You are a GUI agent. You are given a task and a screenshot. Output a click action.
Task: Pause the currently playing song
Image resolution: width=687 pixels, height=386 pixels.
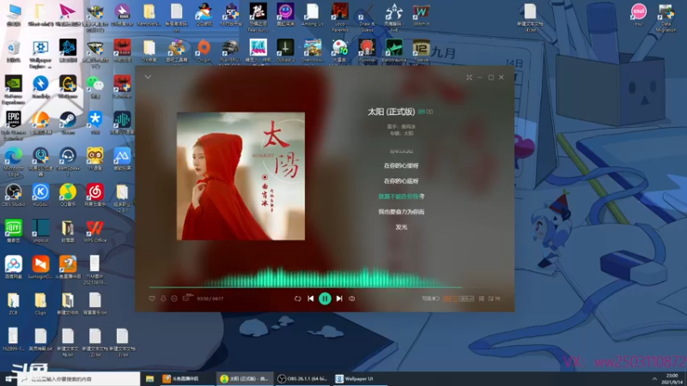click(325, 299)
